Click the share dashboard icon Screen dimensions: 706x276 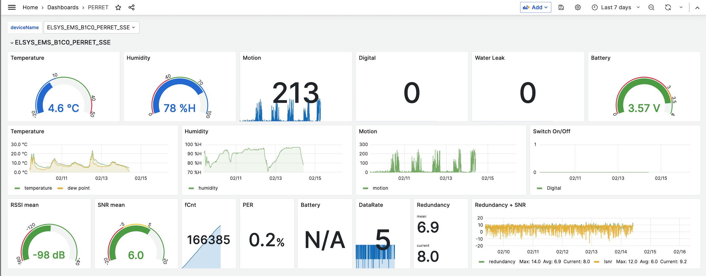pyautogui.click(x=131, y=7)
